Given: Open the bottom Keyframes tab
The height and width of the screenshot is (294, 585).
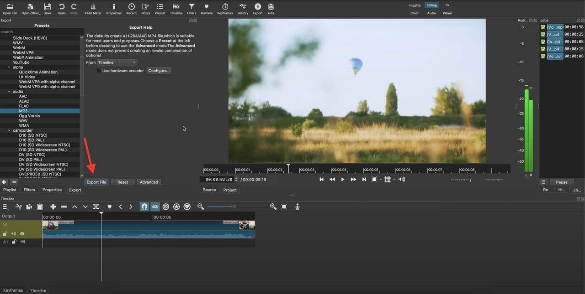Looking at the screenshot, I should tap(13, 290).
